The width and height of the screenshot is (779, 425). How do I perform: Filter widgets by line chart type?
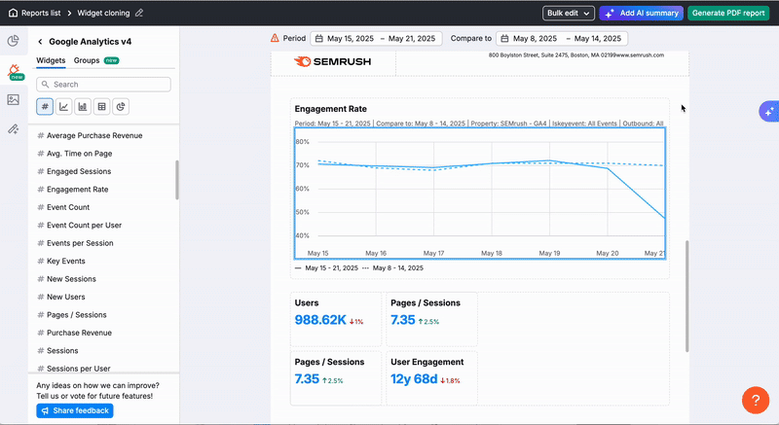pyautogui.click(x=64, y=106)
